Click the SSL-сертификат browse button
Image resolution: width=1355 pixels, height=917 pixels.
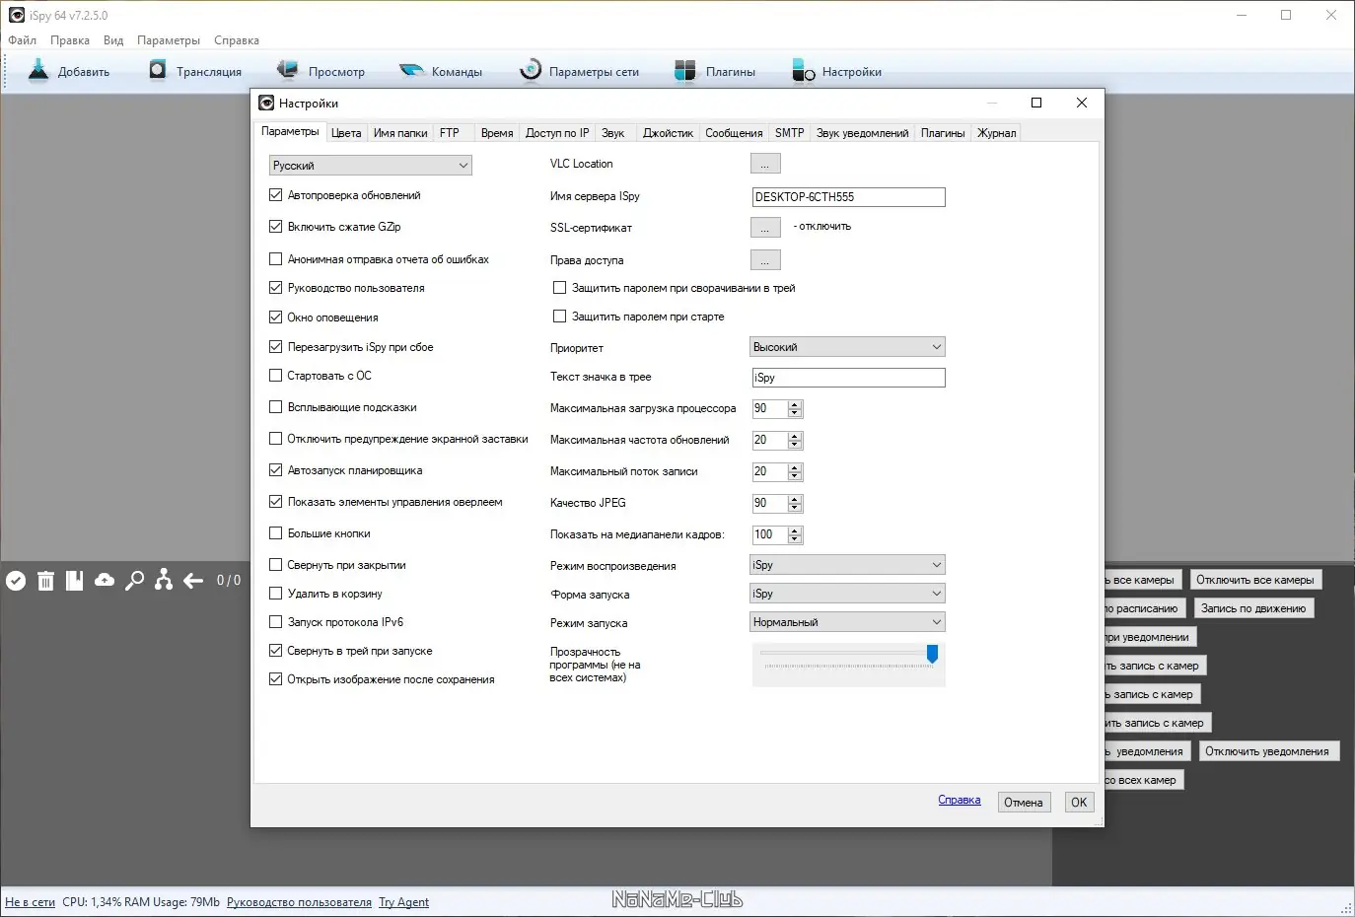point(765,228)
